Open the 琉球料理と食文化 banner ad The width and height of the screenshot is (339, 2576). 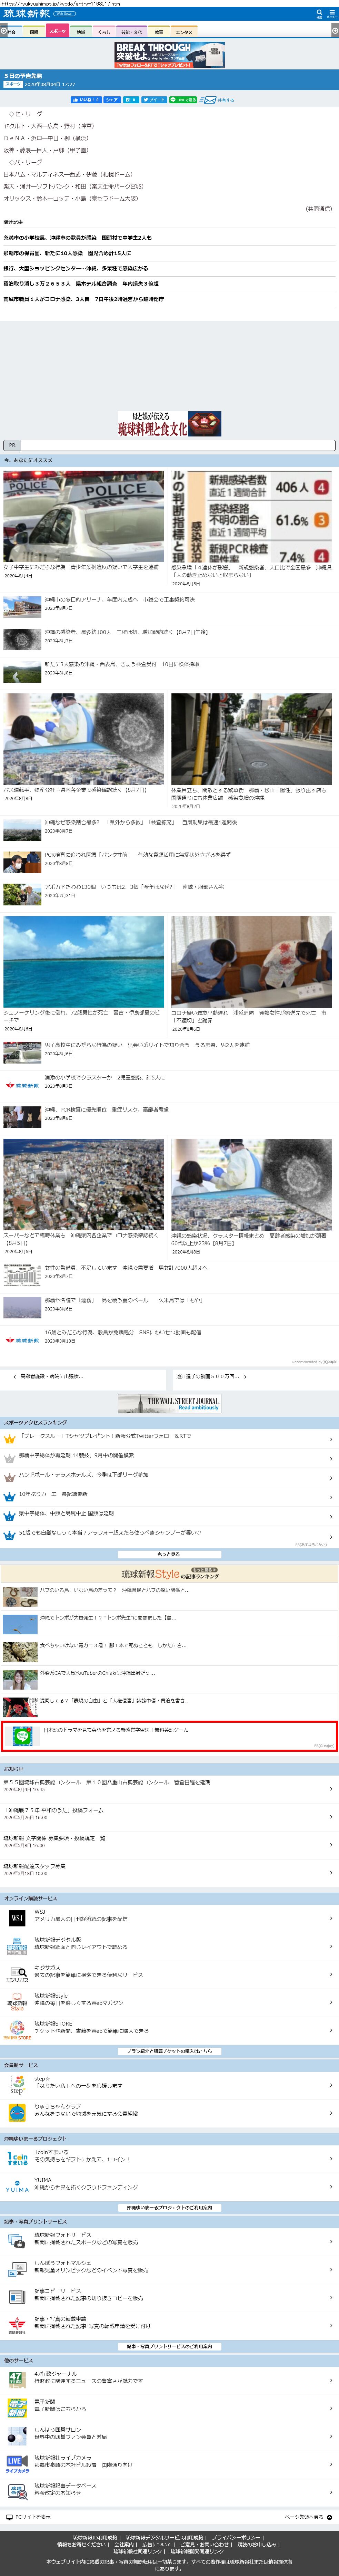click(169, 424)
